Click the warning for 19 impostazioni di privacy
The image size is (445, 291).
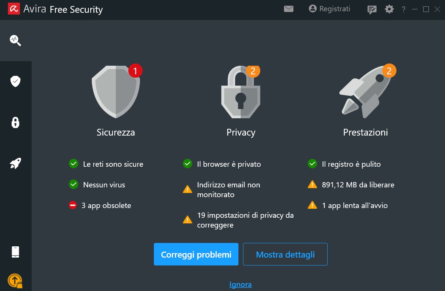click(241, 220)
